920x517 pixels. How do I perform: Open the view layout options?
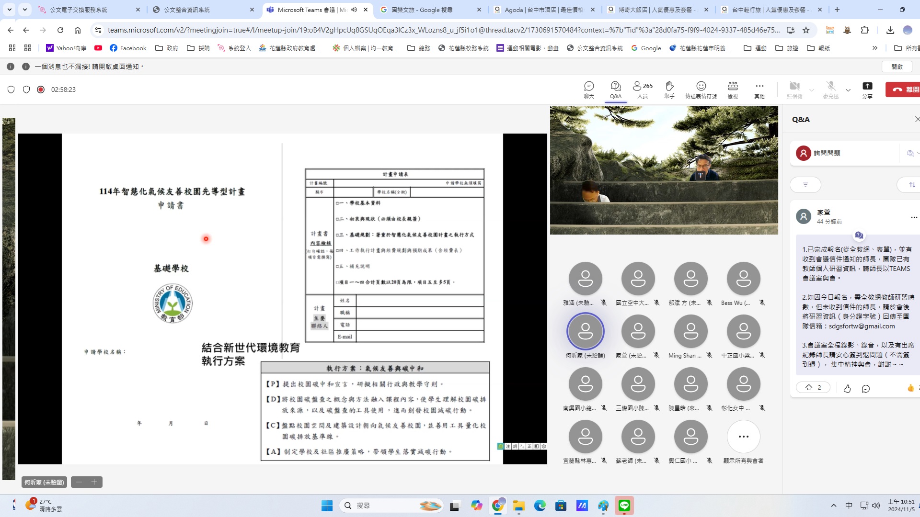pyautogui.click(x=732, y=89)
